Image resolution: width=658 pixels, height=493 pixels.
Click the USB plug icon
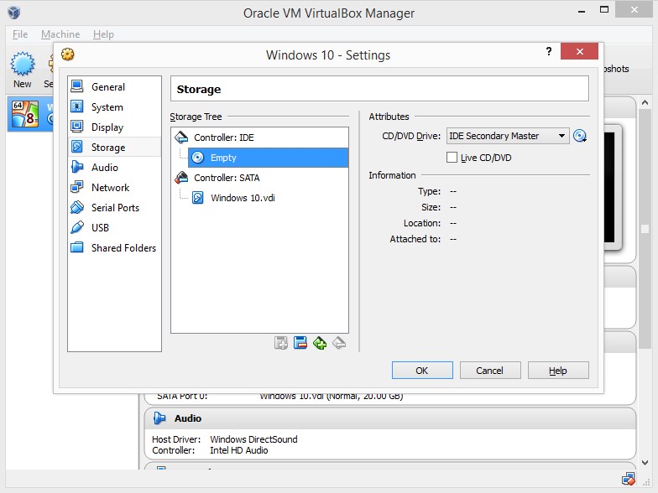pyautogui.click(x=77, y=227)
